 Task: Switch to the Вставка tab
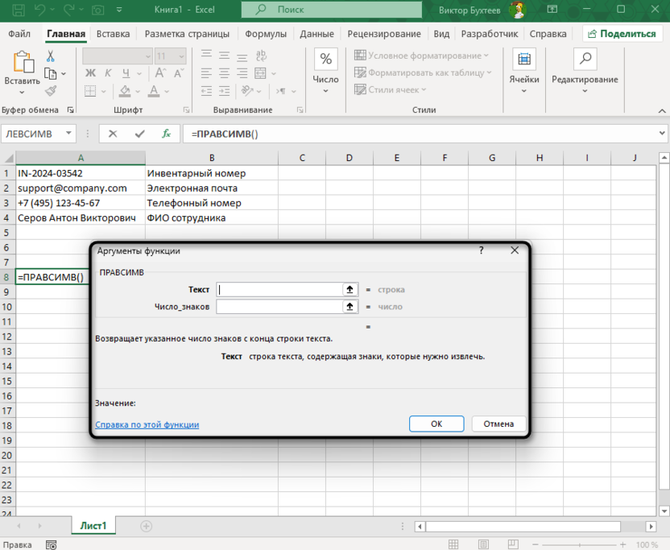[113, 34]
